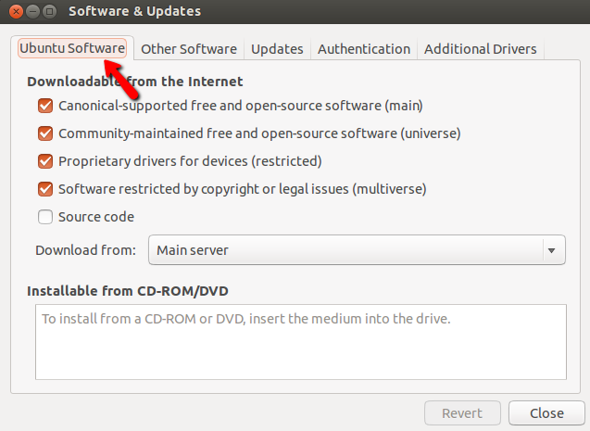Click the Software & Updates title bar
The height and width of the screenshot is (431, 590).
295,12
